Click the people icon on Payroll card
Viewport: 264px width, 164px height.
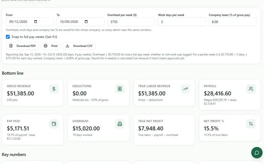(251, 89)
